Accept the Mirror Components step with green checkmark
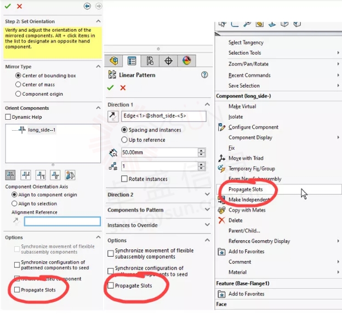This screenshot has height=314, width=342. pyautogui.click(x=8, y=6)
